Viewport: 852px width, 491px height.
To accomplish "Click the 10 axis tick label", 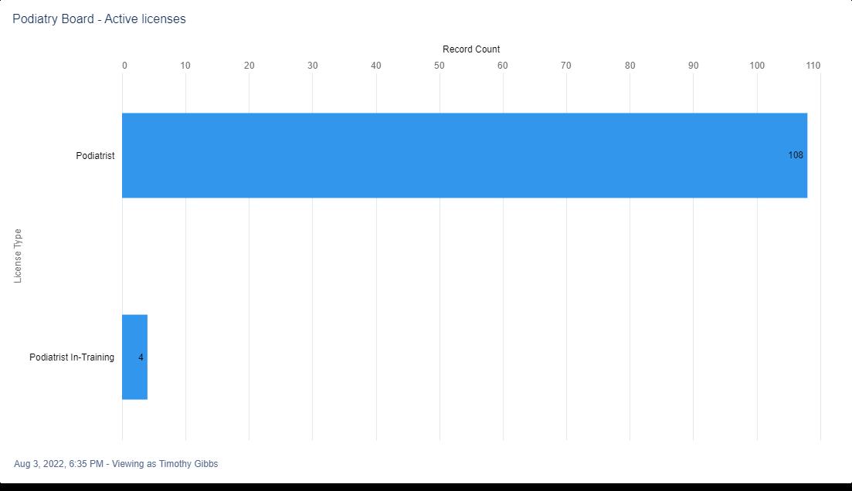I will click(185, 66).
